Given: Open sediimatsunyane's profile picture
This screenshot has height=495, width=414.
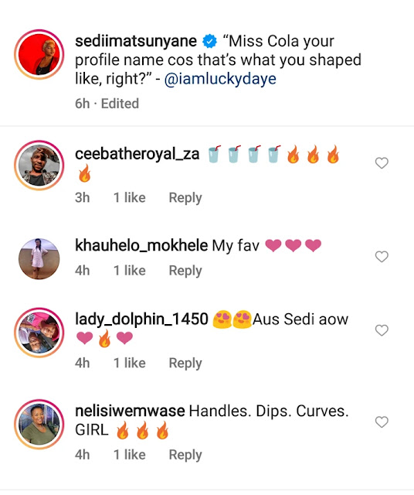Looking at the screenshot, I should (39, 54).
